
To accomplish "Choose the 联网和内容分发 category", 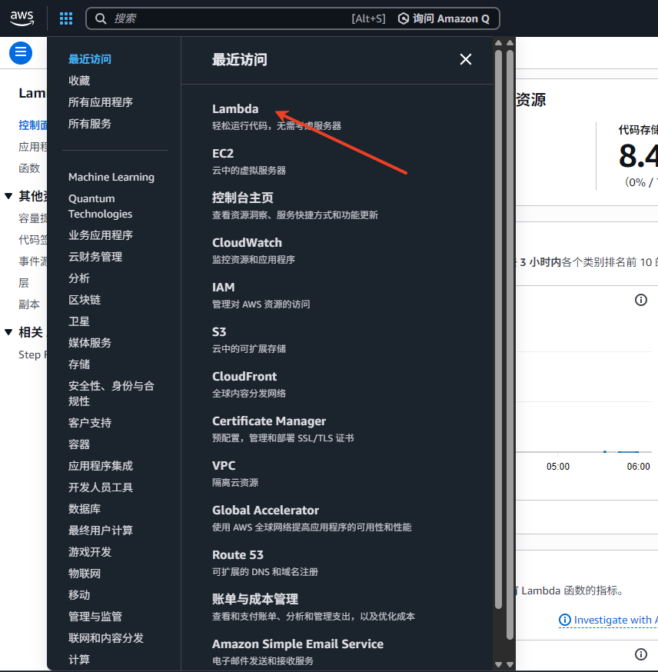I will tap(106, 637).
